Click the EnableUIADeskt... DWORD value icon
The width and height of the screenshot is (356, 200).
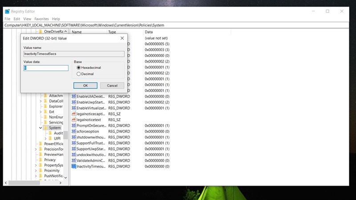73,96
